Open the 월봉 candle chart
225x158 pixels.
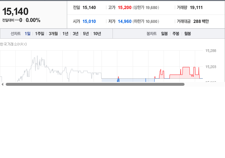click(x=187, y=34)
